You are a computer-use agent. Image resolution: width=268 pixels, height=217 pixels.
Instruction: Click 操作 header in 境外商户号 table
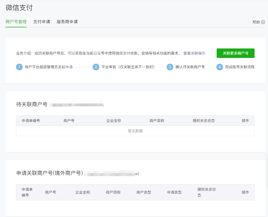point(245,192)
